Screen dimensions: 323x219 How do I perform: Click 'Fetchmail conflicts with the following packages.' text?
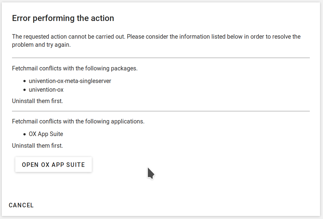coord(75,68)
